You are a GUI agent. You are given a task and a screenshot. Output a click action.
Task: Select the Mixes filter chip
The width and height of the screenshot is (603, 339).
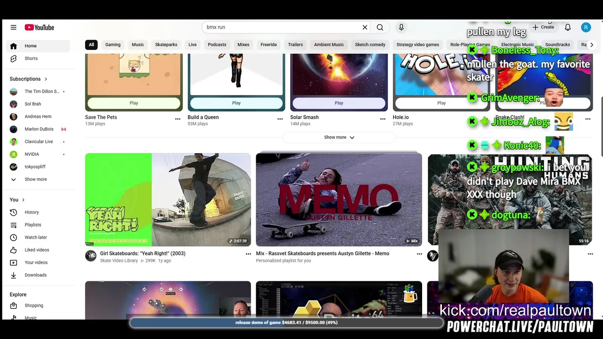click(x=244, y=45)
